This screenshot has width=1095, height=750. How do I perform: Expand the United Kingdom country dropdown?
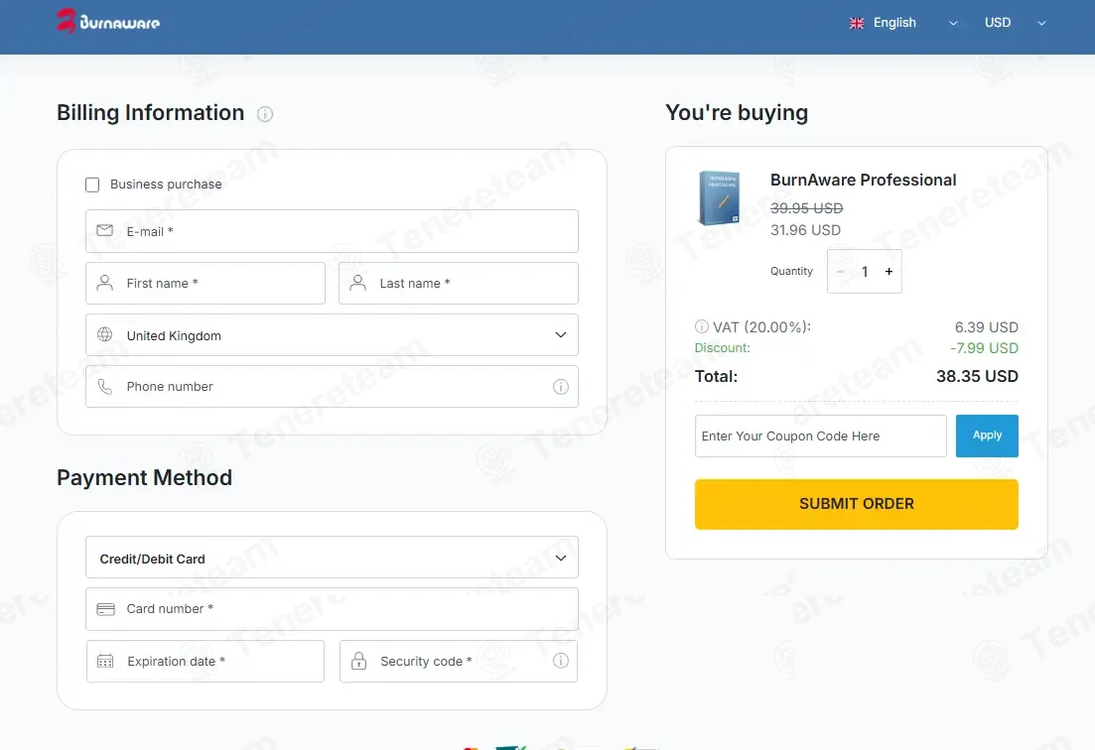(332, 335)
